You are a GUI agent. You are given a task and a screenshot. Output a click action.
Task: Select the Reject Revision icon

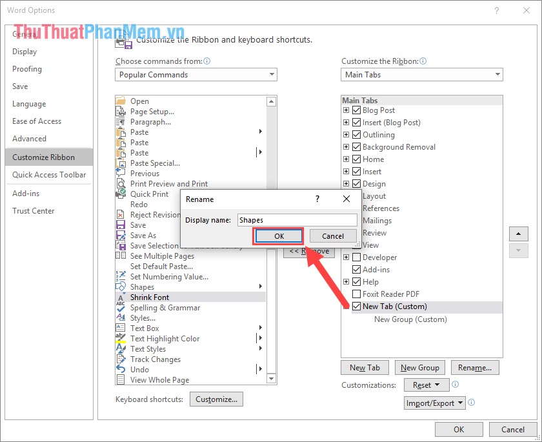[x=121, y=215]
